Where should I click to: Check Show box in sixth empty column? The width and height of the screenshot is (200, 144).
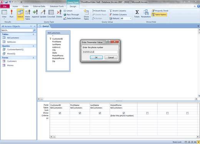167,113
